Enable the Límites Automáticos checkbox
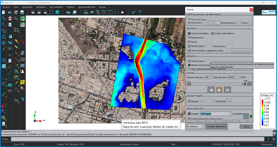This screenshot has width=277, height=147. click(213, 33)
